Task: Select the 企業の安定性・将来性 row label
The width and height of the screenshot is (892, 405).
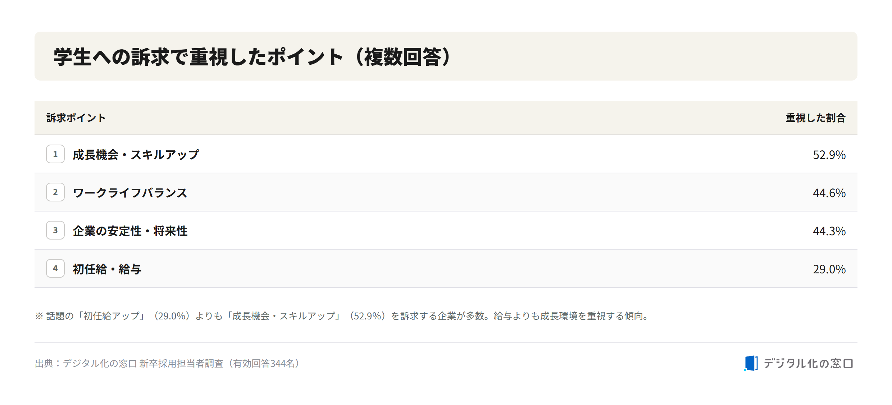Action: tap(130, 231)
